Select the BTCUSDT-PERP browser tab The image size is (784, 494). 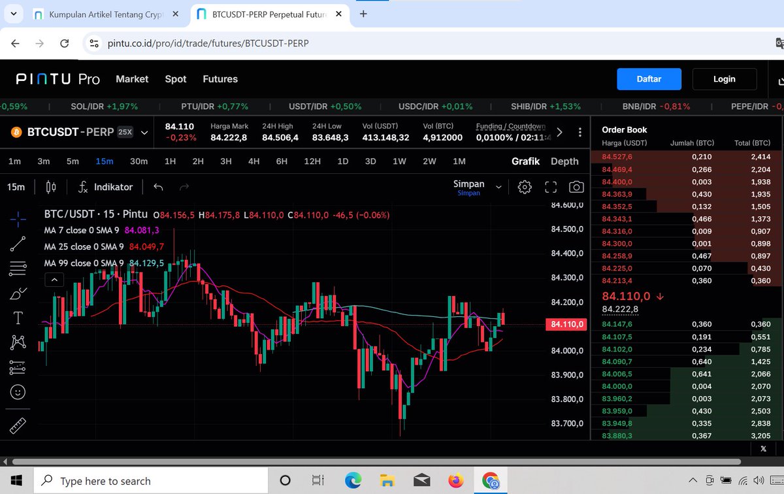(x=270, y=14)
